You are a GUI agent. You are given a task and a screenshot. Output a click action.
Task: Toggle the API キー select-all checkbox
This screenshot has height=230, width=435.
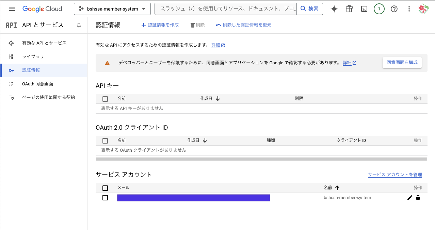click(105, 99)
